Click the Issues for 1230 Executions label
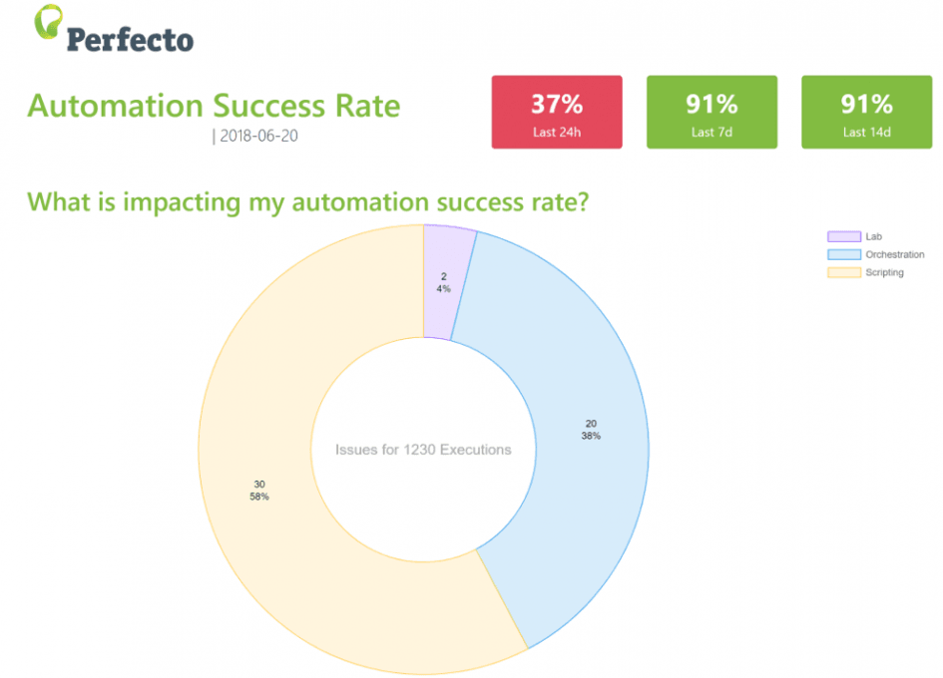 pyautogui.click(x=423, y=450)
